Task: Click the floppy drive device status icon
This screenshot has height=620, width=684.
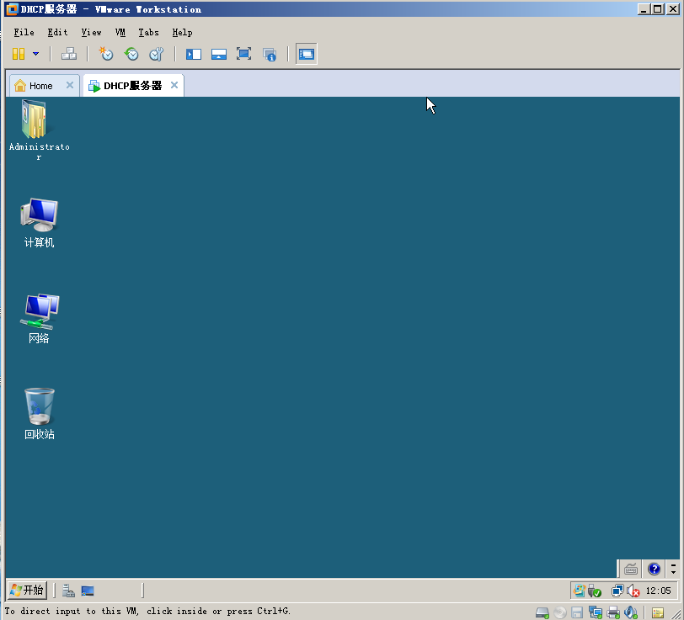Action: point(577,612)
